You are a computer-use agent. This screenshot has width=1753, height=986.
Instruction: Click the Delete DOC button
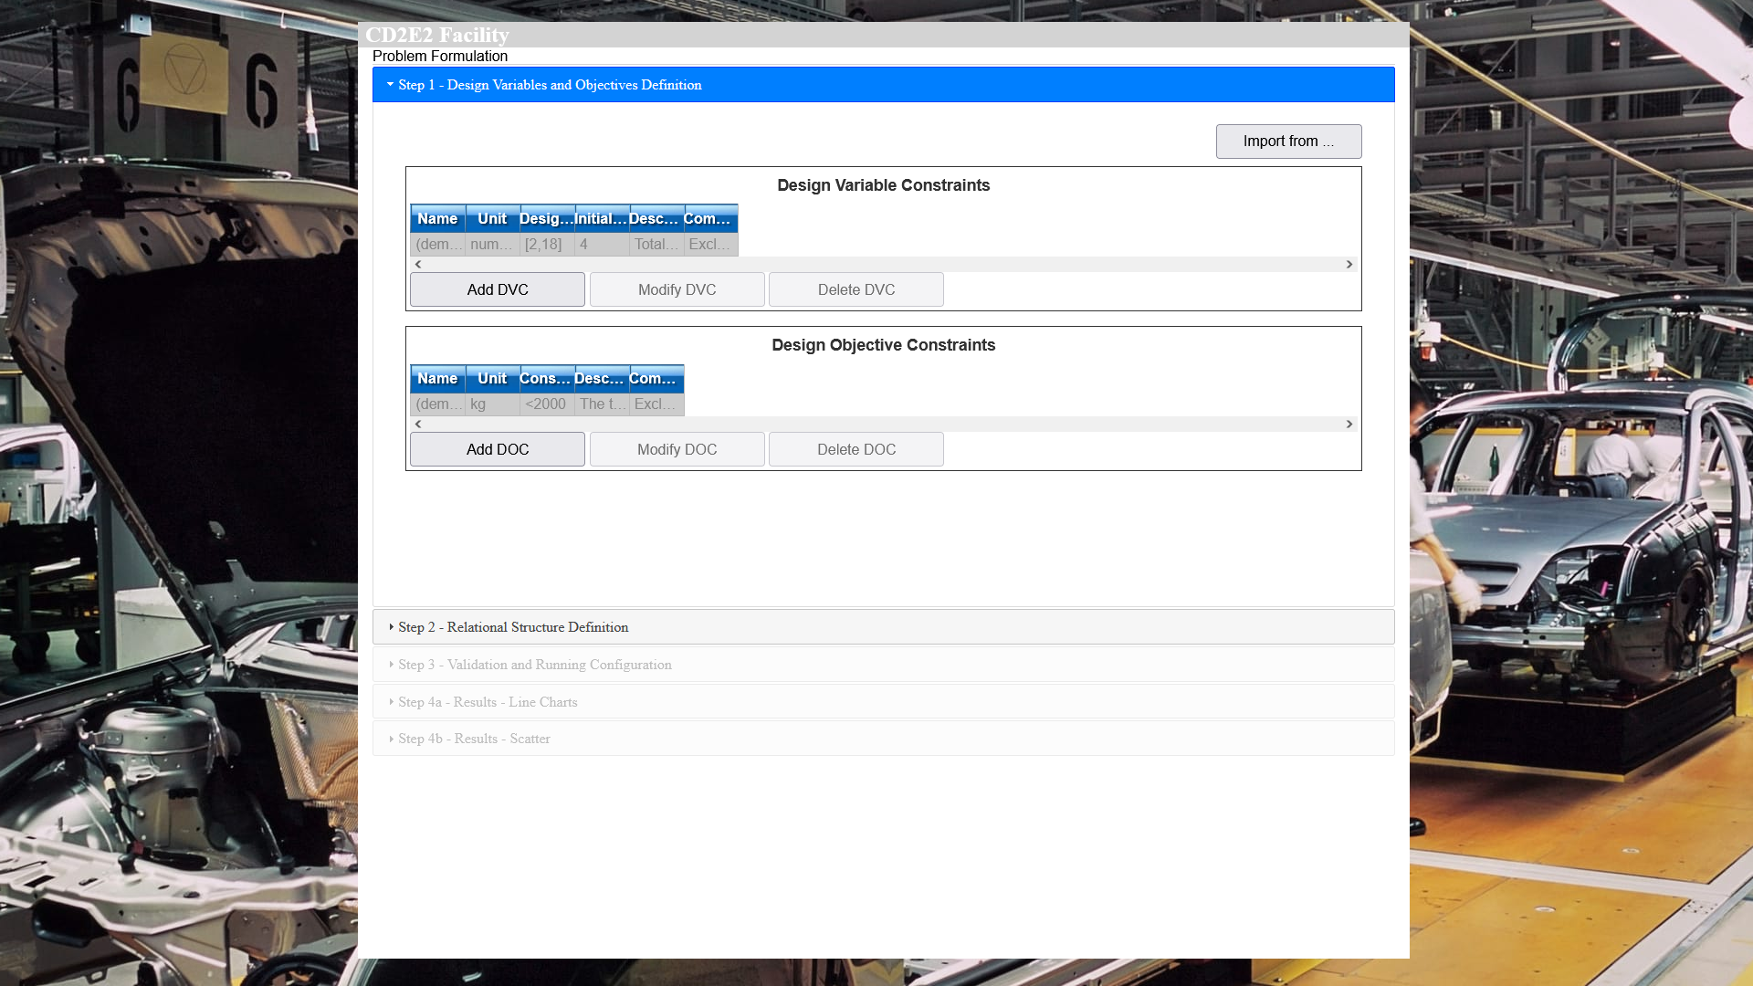click(856, 449)
